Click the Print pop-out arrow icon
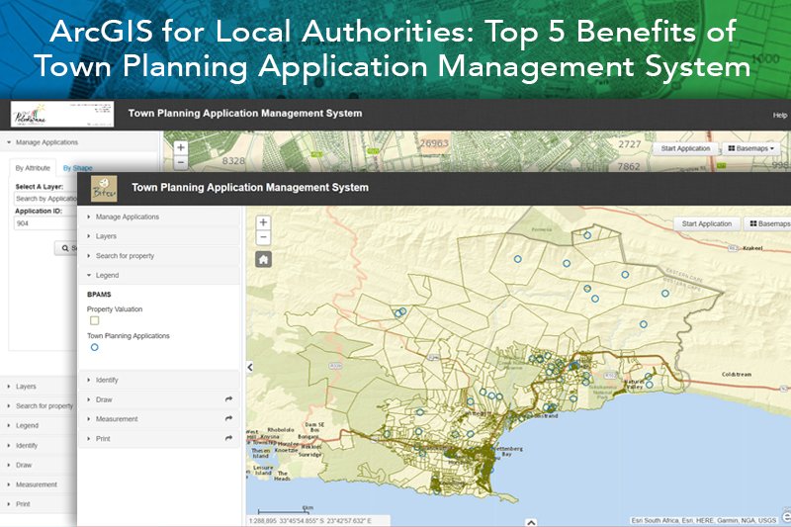791x527 pixels. 228,438
